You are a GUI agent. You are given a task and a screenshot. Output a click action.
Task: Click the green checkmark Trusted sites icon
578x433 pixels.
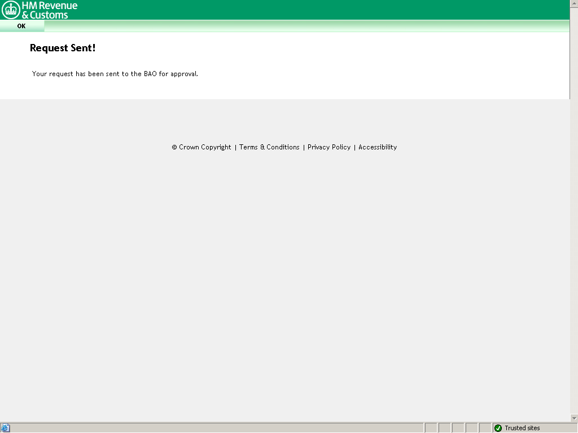[x=498, y=428]
